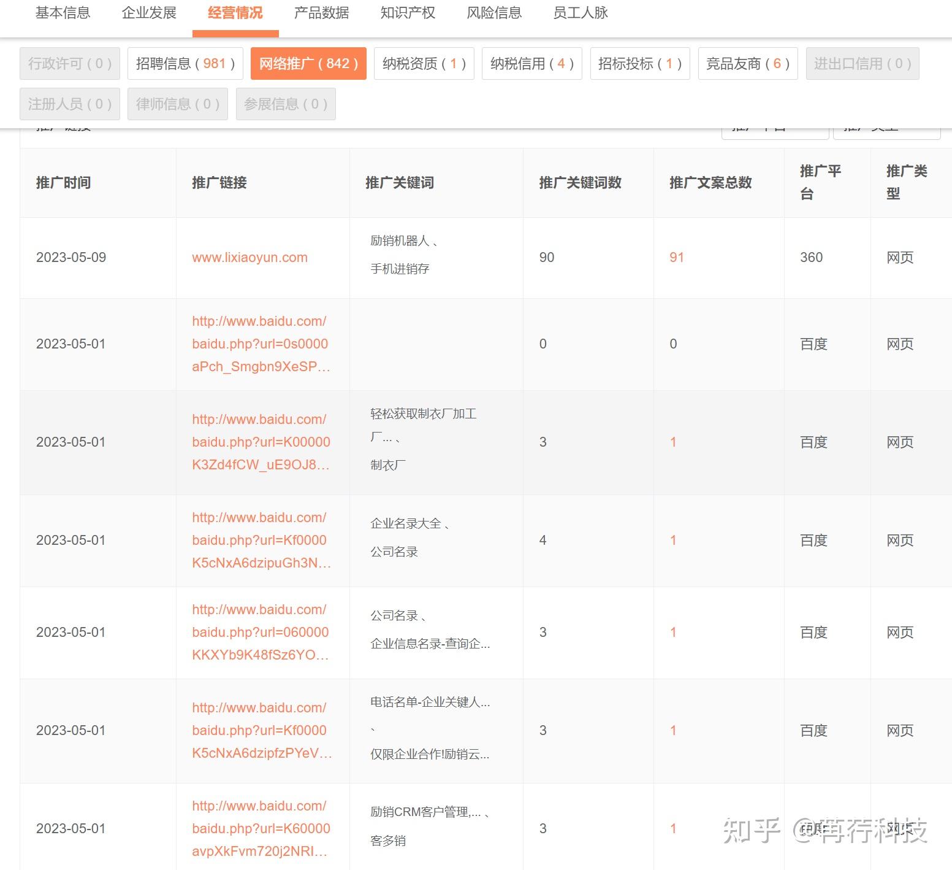Click keyword 企业名录大全 text
This screenshot has width=952, height=870.
click(x=405, y=523)
